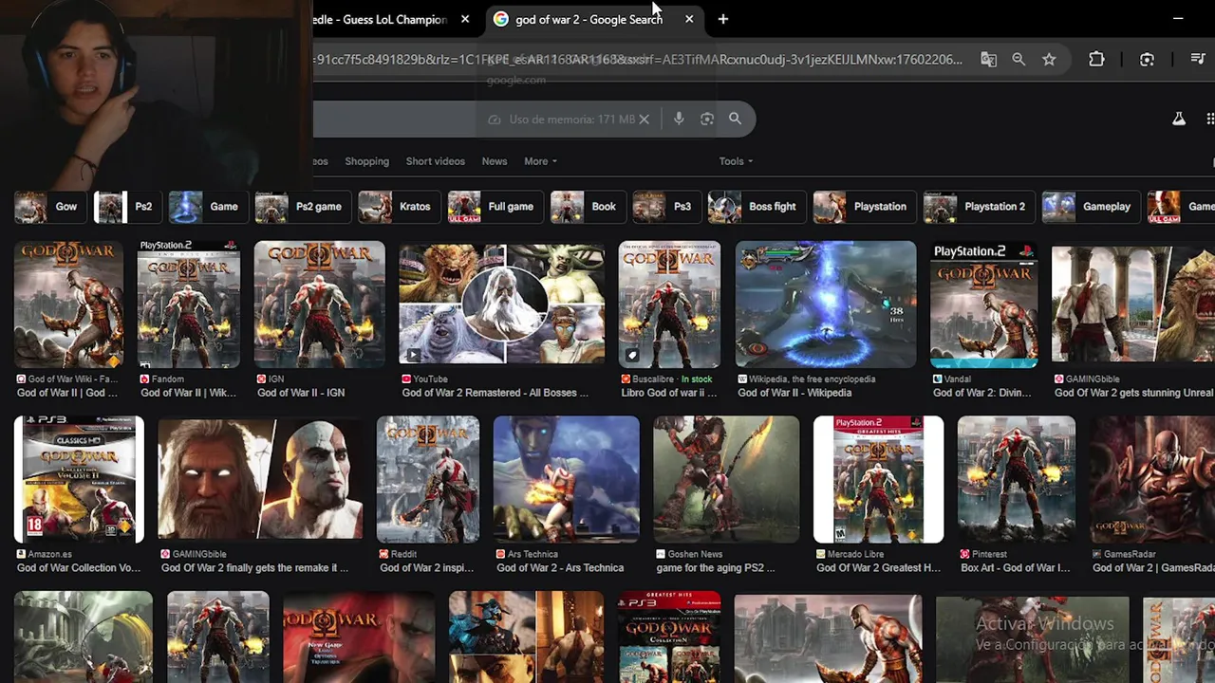
Task: Open GAMINGbible Zeus and Kratos faces image
Action: [x=260, y=479]
